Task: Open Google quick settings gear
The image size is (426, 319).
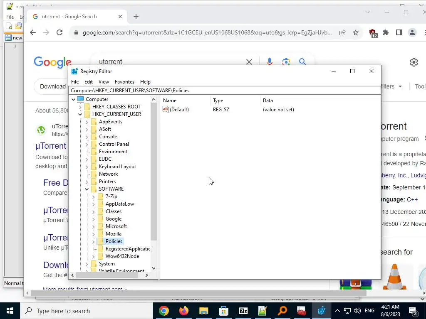Action: click(414, 62)
